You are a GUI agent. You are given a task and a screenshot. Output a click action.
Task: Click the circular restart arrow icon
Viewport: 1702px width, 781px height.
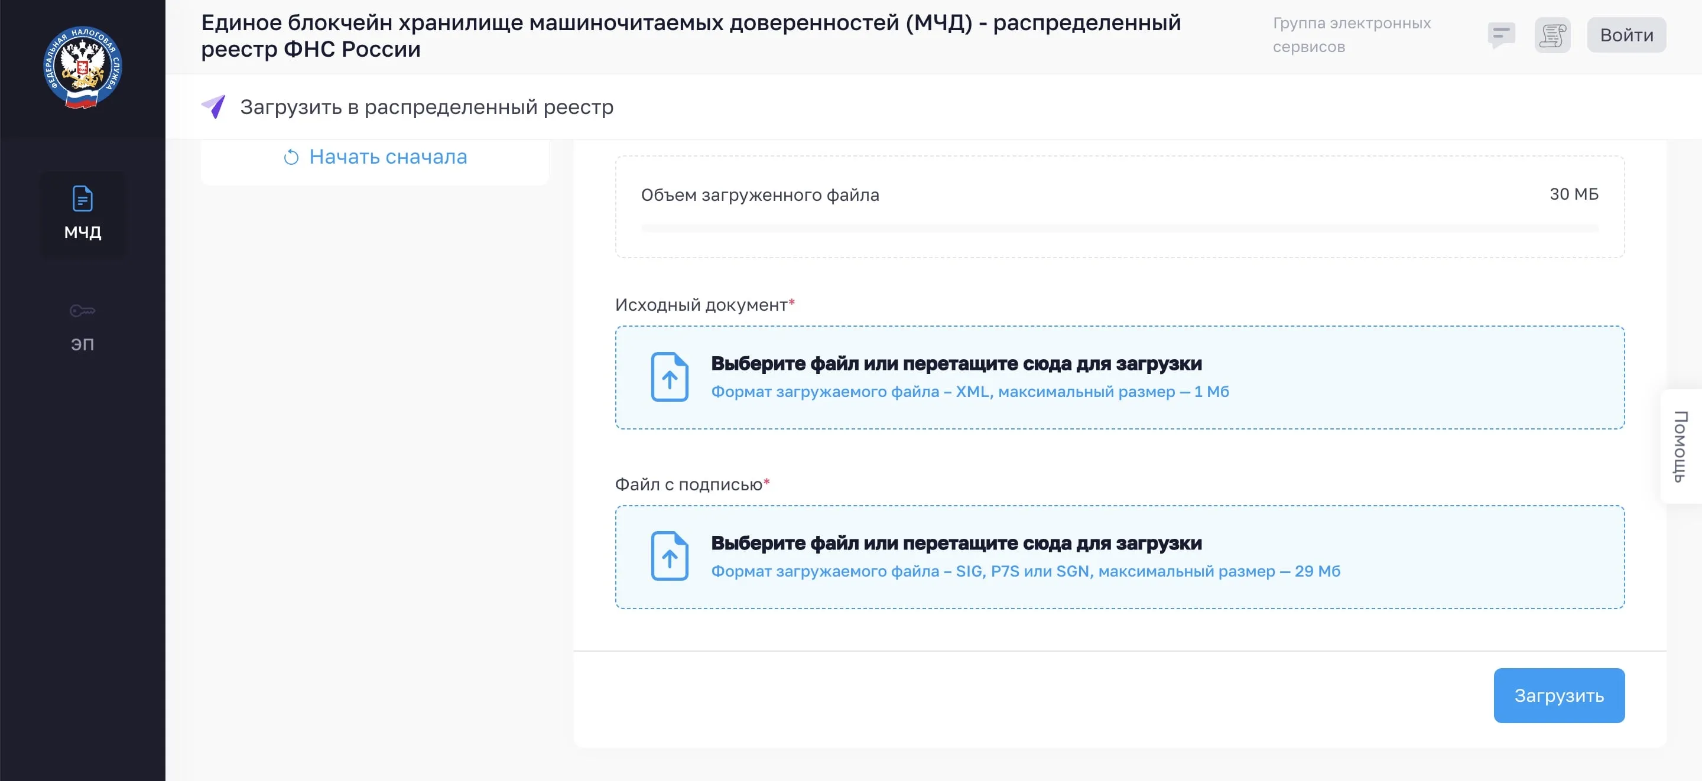pos(291,157)
